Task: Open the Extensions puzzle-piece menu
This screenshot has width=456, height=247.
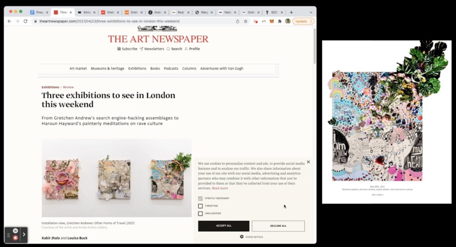Action: 280,21
